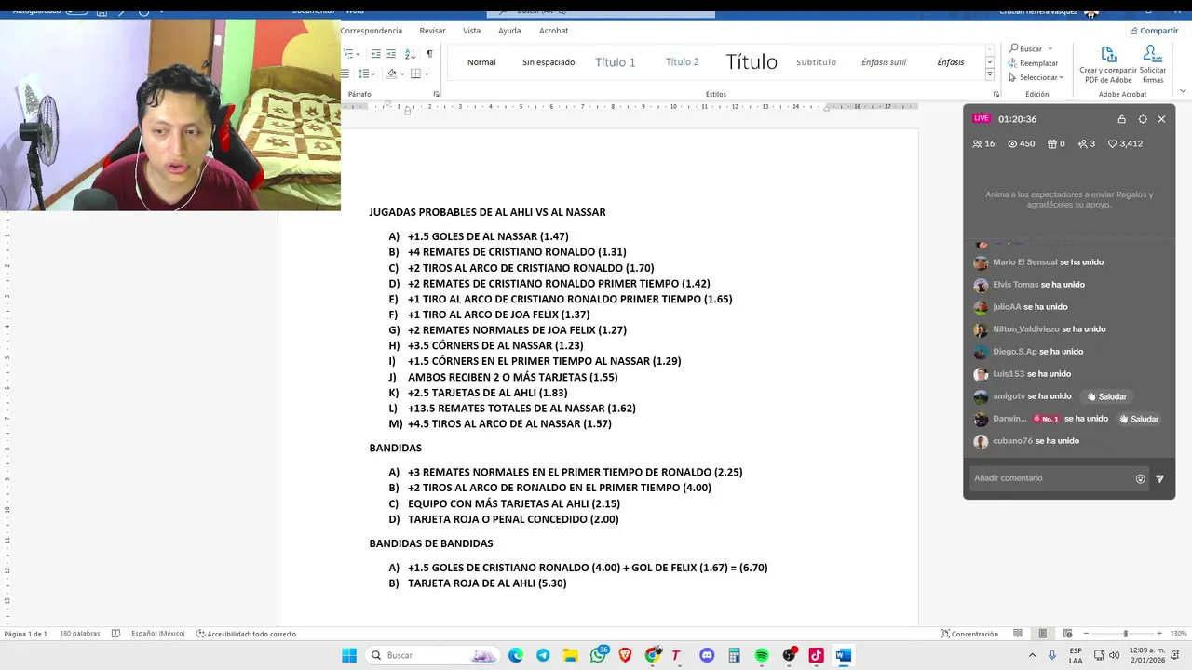Open the Seleccionar dropdown
Screen dimensions: 1192x670
pyautogui.click(x=1034, y=77)
